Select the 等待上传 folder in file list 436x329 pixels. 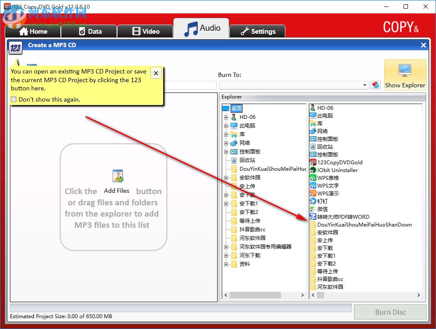(x=324, y=272)
